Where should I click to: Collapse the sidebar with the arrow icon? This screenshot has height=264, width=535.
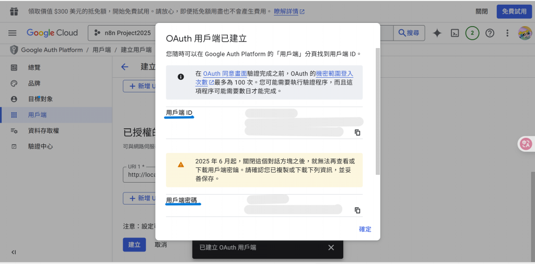(x=14, y=253)
